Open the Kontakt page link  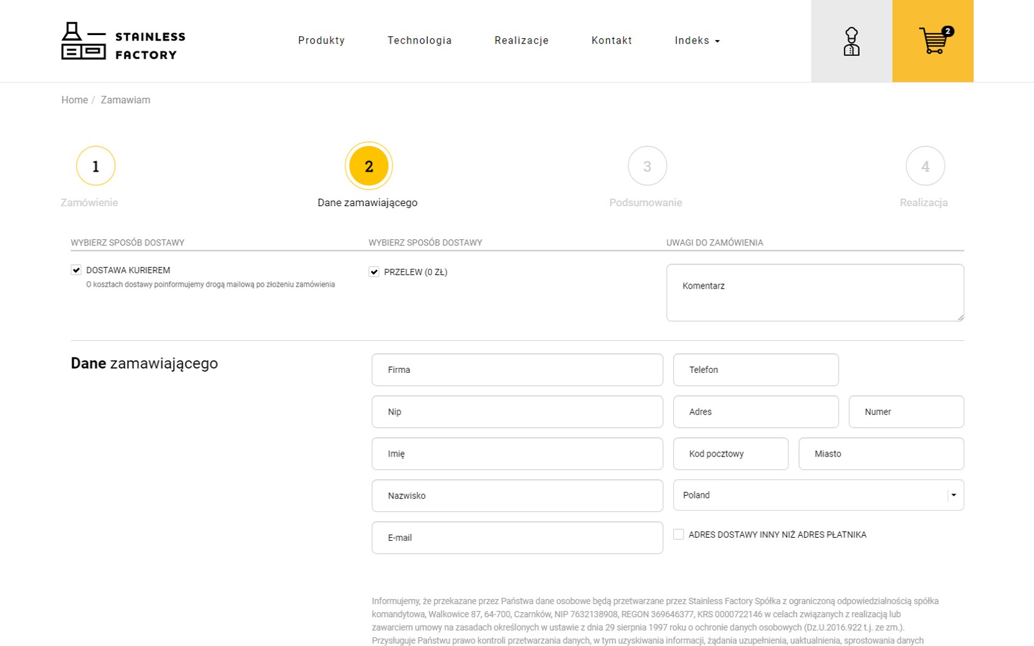click(x=611, y=41)
